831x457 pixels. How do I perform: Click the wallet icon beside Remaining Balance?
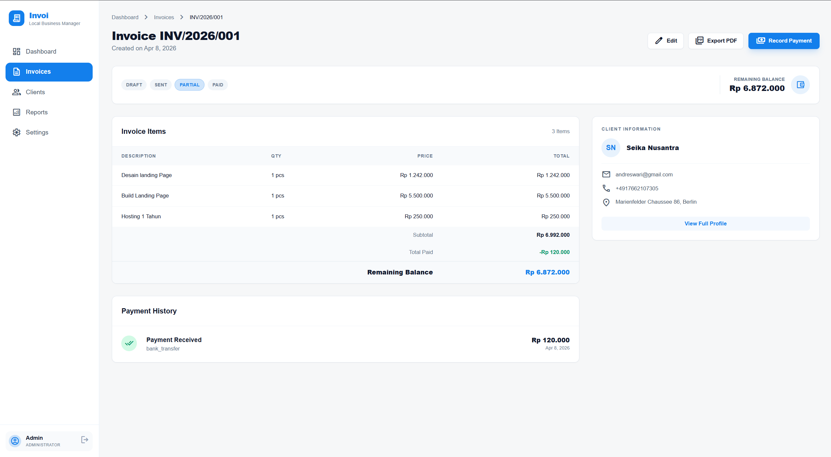pos(800,84)
